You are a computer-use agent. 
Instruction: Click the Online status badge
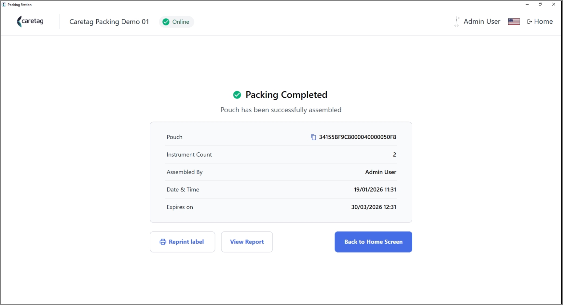coord(176,22)
